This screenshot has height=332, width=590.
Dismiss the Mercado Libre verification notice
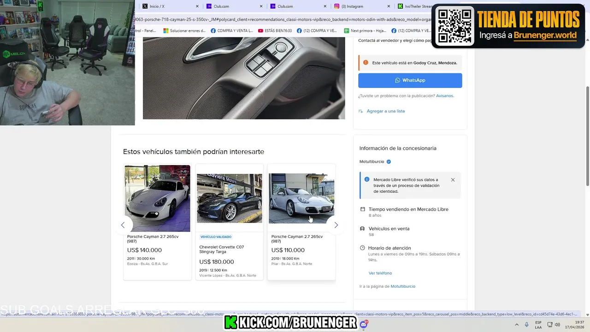pos(453,180)
